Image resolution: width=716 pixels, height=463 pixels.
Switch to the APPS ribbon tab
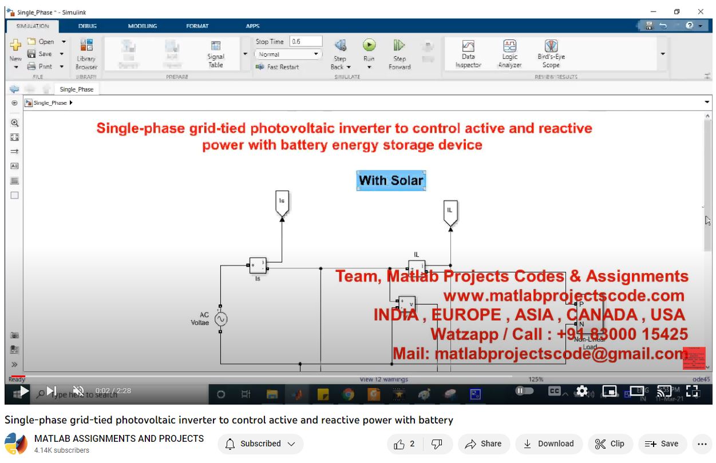coord(252,26)
